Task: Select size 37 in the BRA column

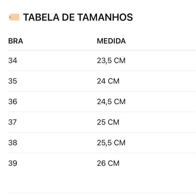Action: tap(13, 122)
